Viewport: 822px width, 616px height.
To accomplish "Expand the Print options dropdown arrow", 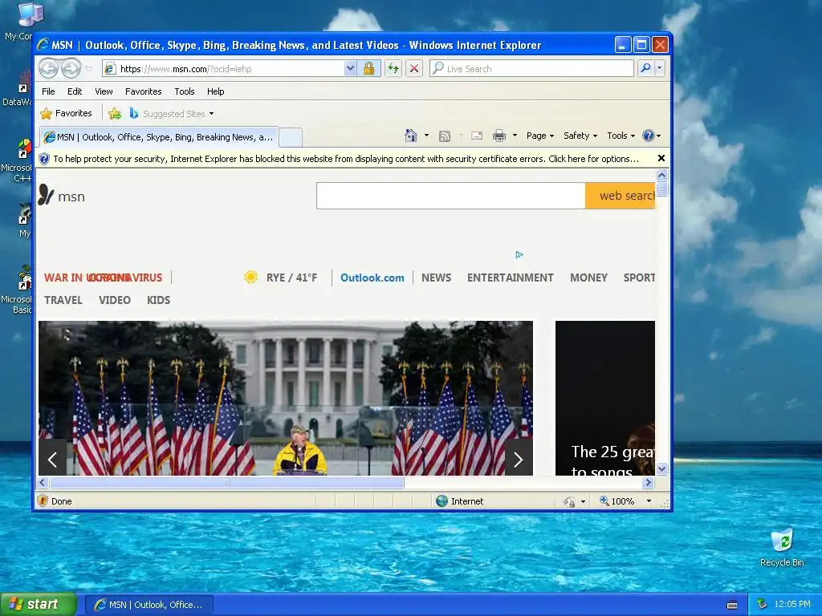I will coord(515,136).
